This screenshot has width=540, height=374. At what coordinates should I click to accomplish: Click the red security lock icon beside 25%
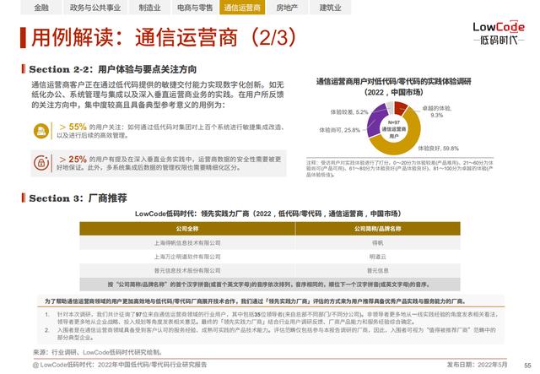[41, 163]
